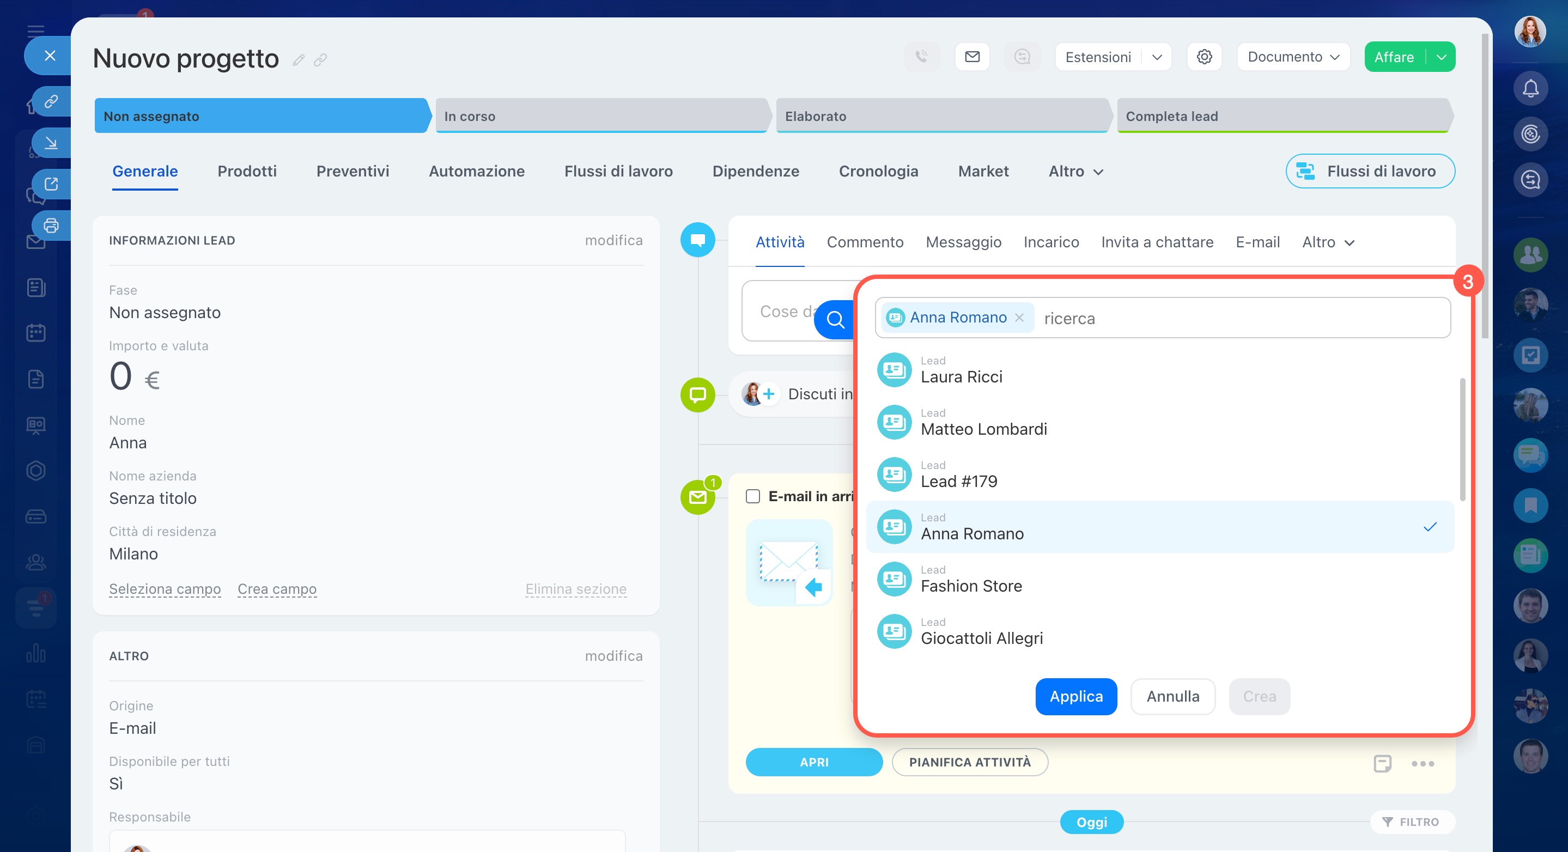Click the email envelope icon in header
This screenshot has width=1568, height=852.
pyautogui.click(x=972, y=57)
